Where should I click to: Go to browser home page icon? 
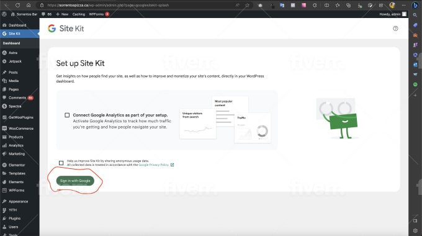pyautogui.click(x=29, y=5)
